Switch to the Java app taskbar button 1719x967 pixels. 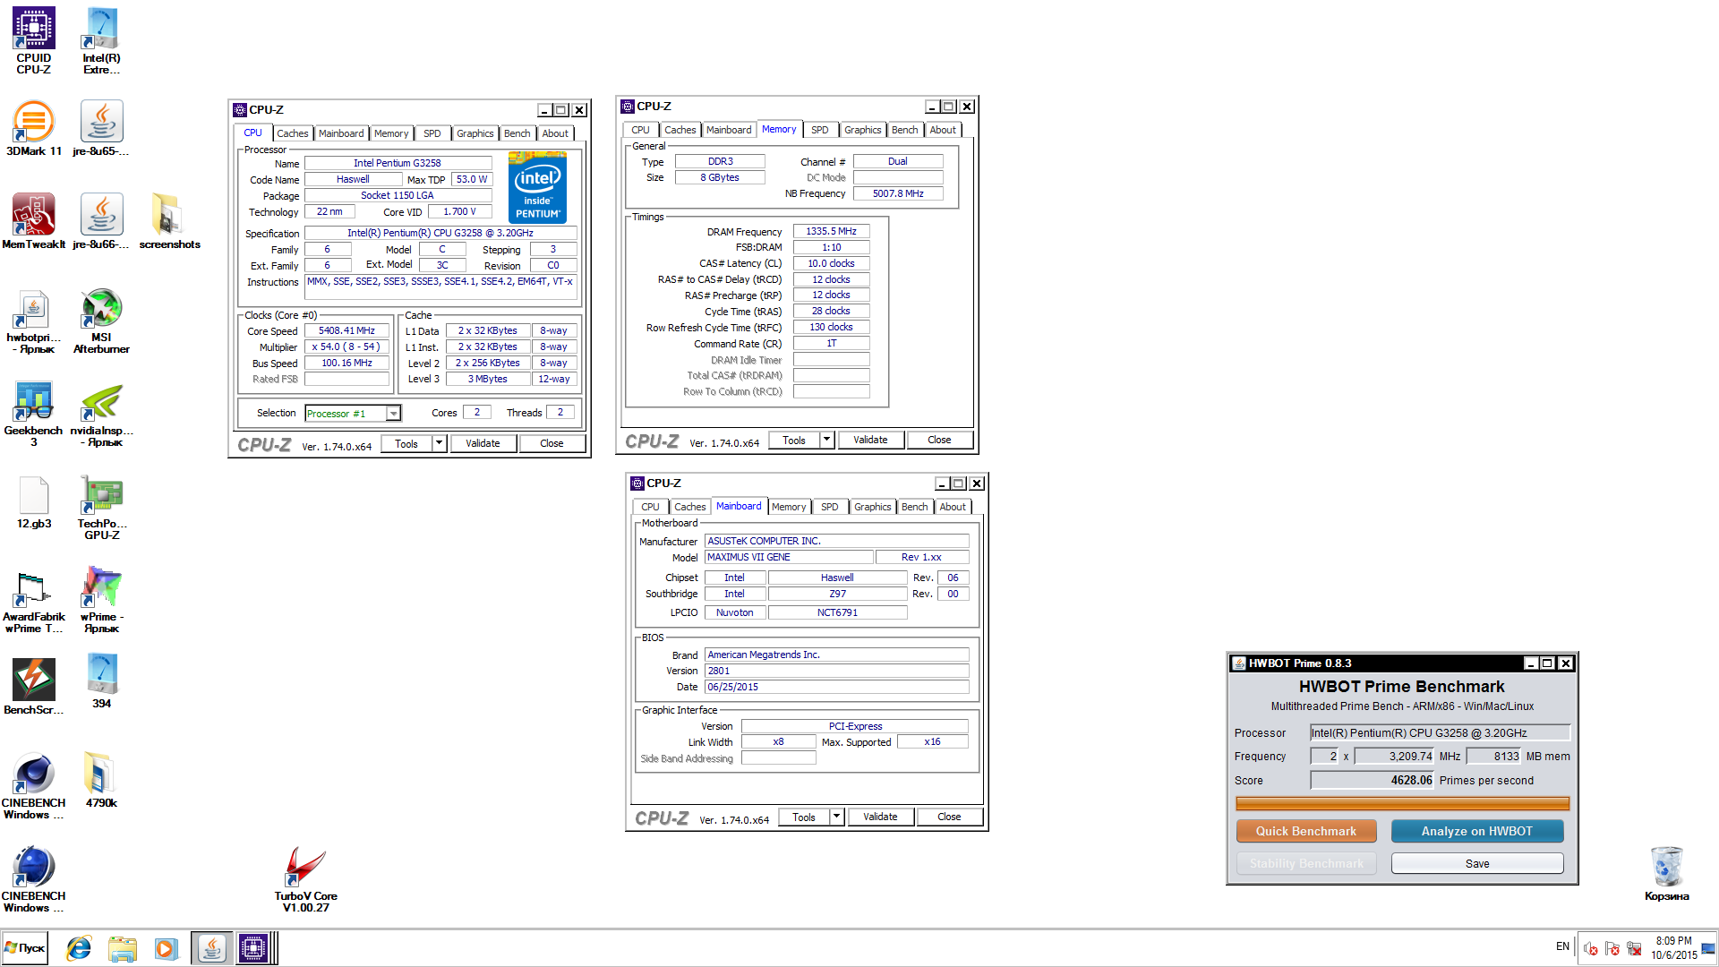(212, 948)
